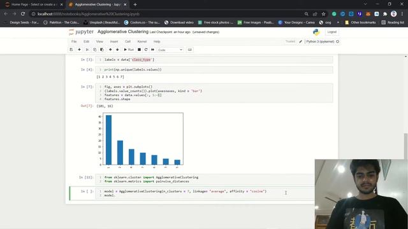
Task: Click the Logout button
Action: click(x=331, y=32)
